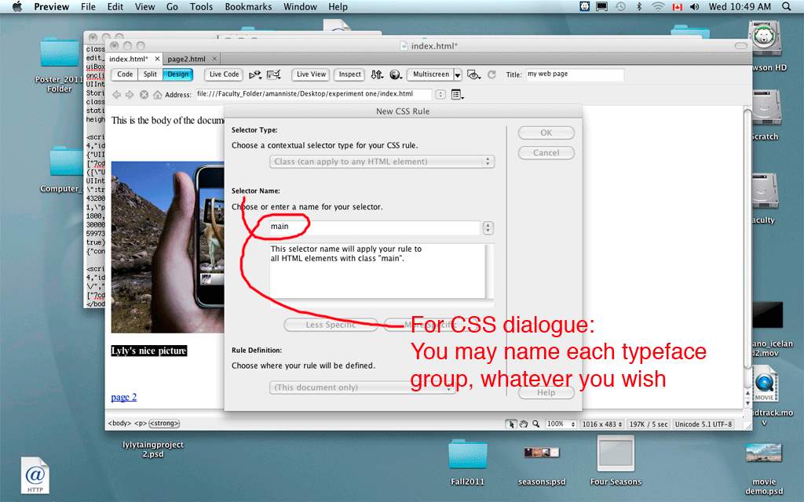Screen dimensions: 804x502
Task: Go back with the browser back arrow
Action: coord(116,95)
